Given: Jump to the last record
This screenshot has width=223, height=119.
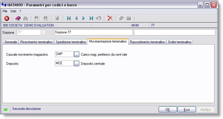Looking at the screenshot, I should (91, 18).
